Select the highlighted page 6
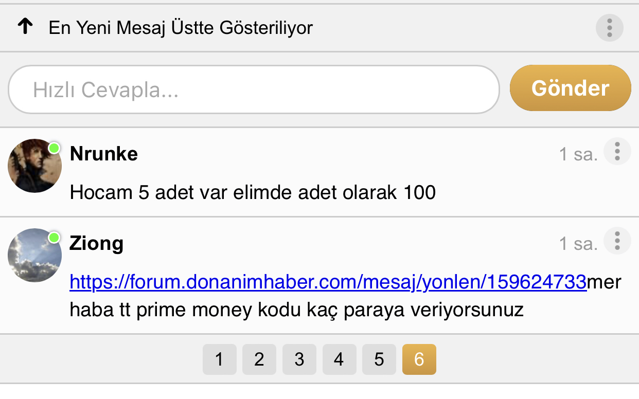639x399 pixels. pyautogui.click(x=419, y=359)
